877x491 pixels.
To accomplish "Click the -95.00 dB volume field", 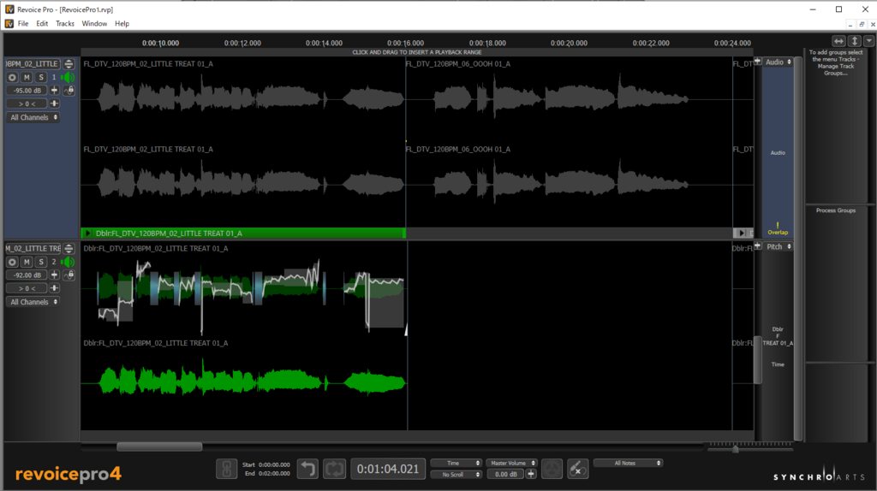I will tap(27, 91).
